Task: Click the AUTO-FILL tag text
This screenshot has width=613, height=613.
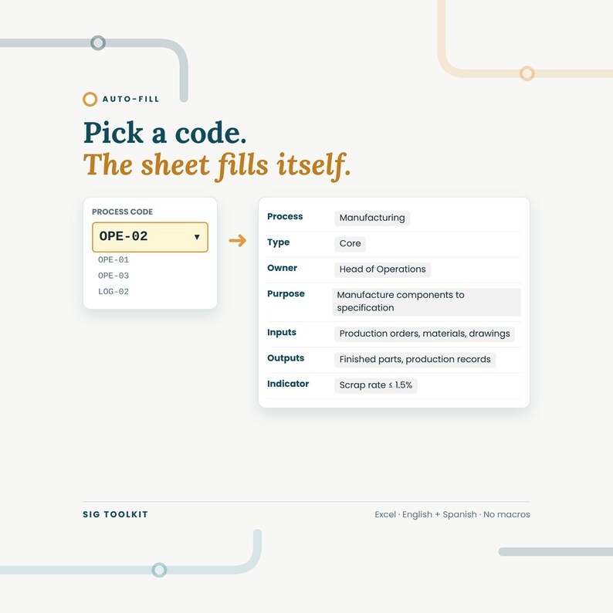Action: click(x=131, y=100)
